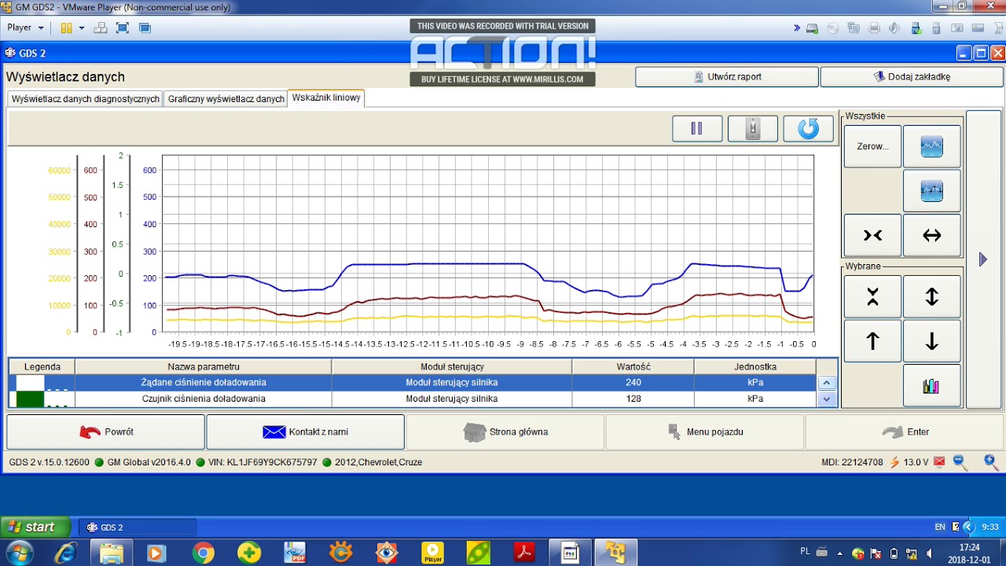This screenshot has height=566, width=1006.
Task: Open the VMware Player menu dropdown
Action: click(26, 28)
